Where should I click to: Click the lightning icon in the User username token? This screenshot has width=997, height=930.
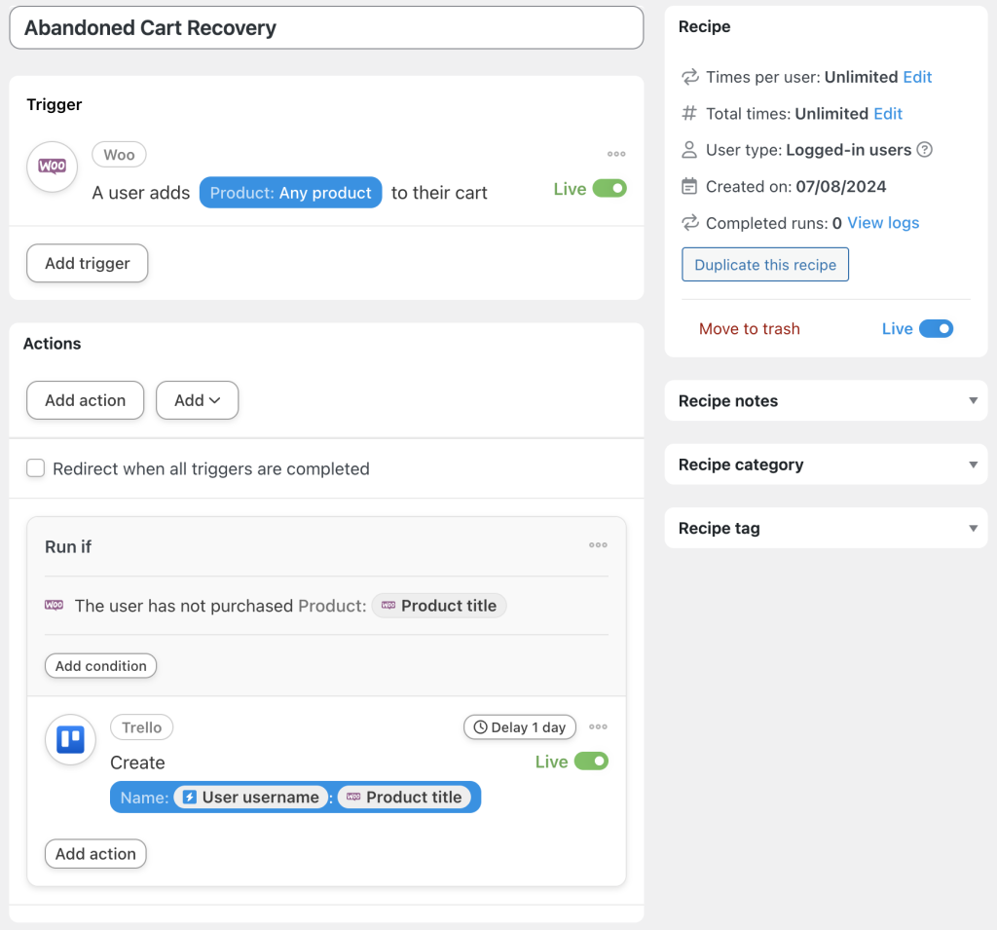point(189,797)
